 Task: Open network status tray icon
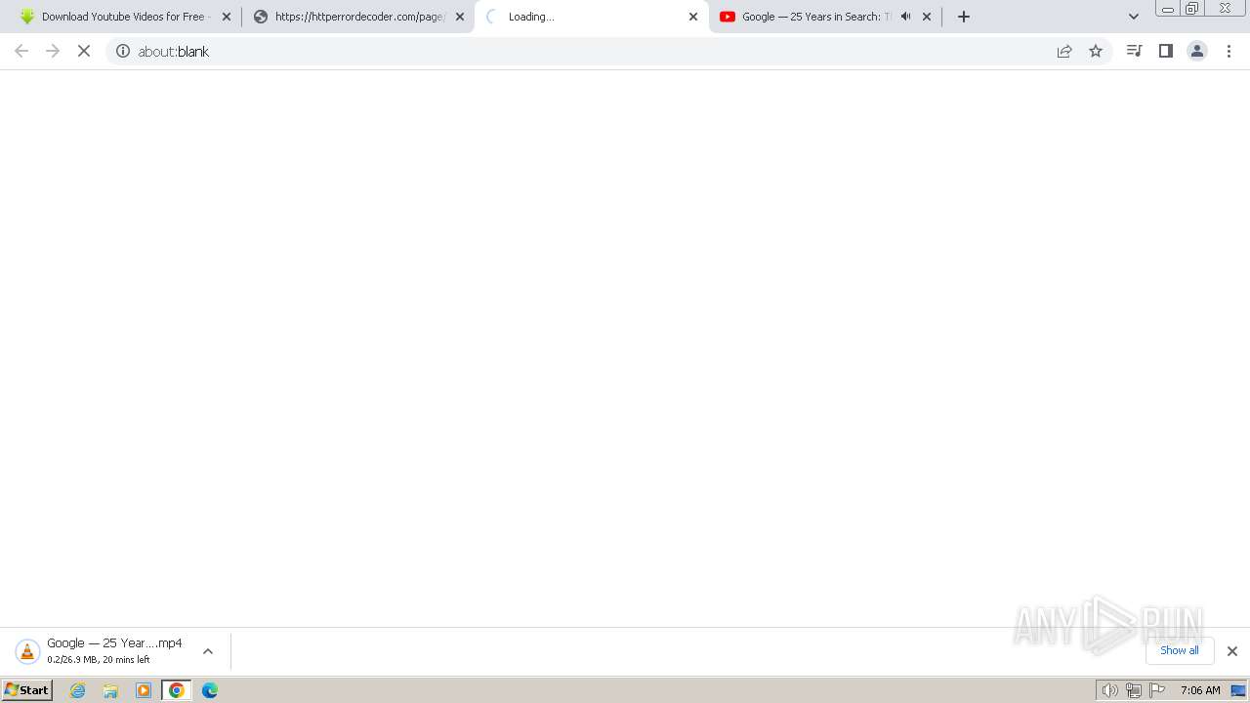[1134, 690]
